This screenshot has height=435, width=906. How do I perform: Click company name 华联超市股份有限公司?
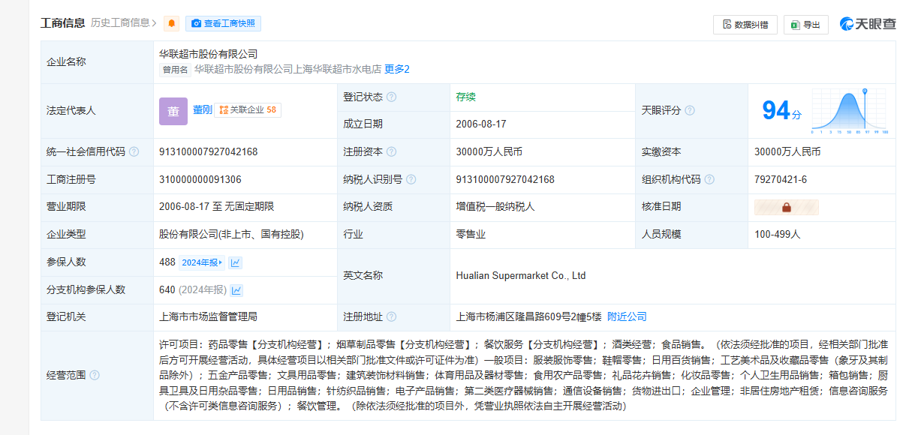208,54
